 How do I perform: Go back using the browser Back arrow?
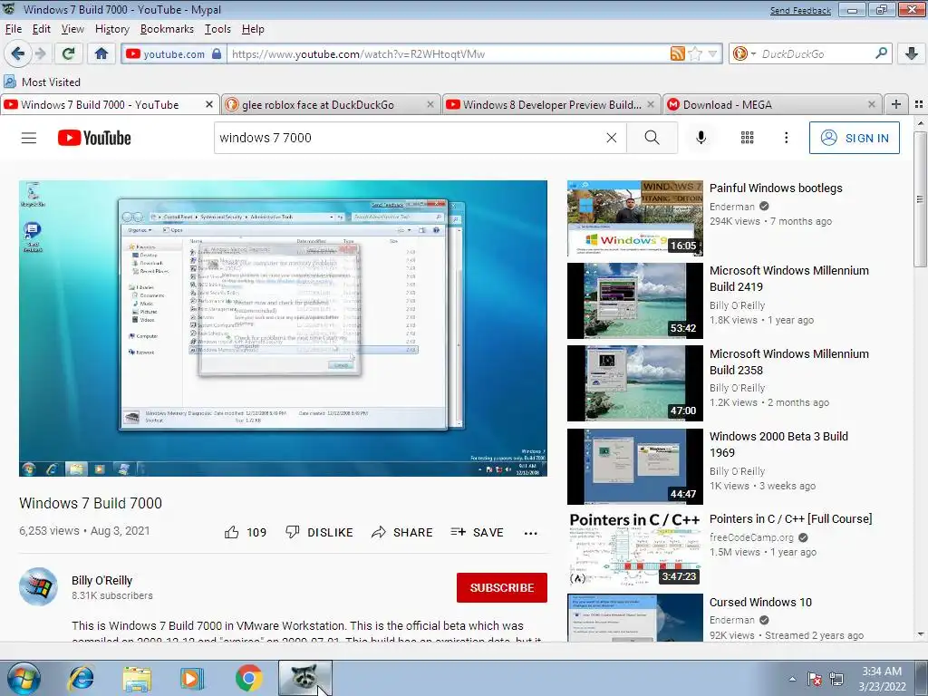point(18,53)
